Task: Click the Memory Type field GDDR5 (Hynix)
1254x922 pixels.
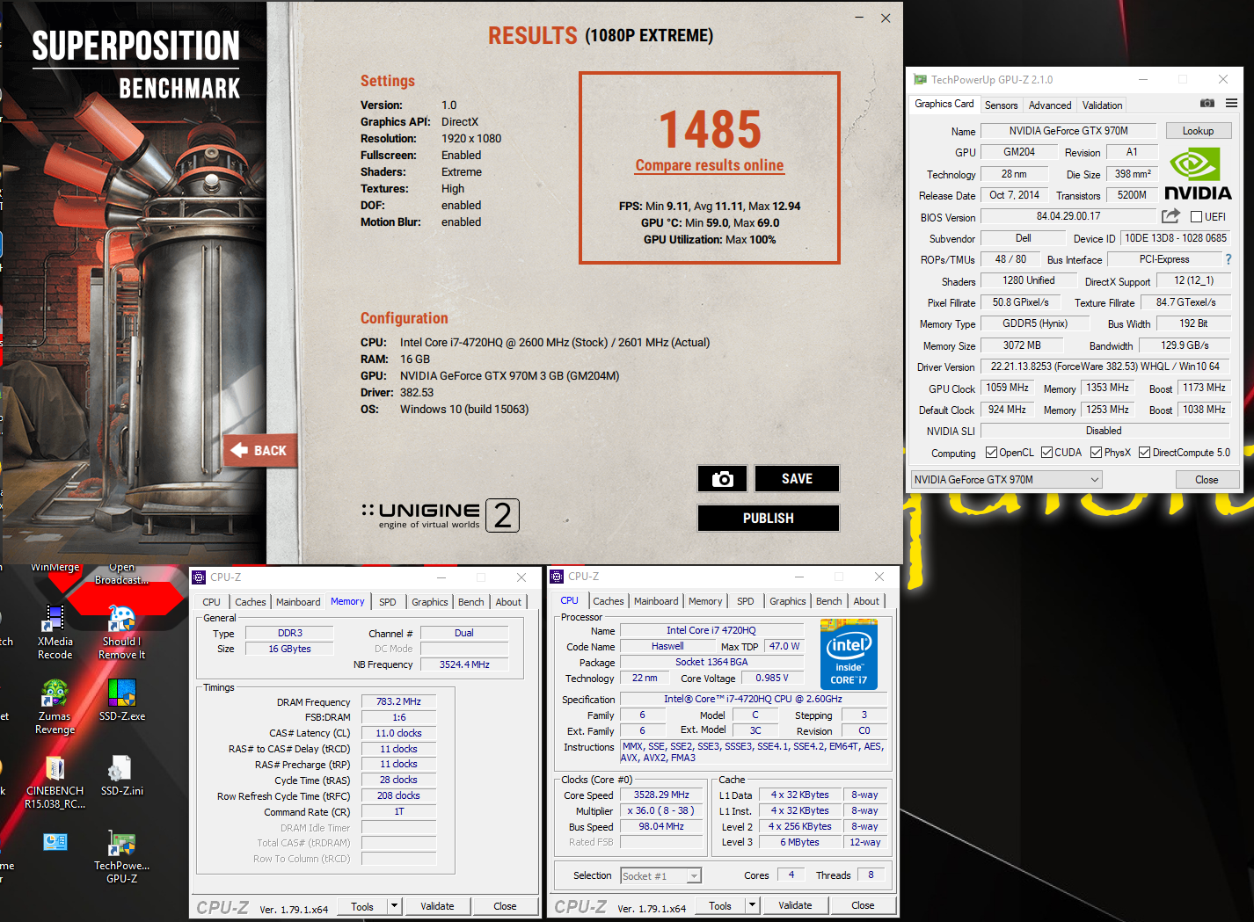Action: (x=1035, y=323)
